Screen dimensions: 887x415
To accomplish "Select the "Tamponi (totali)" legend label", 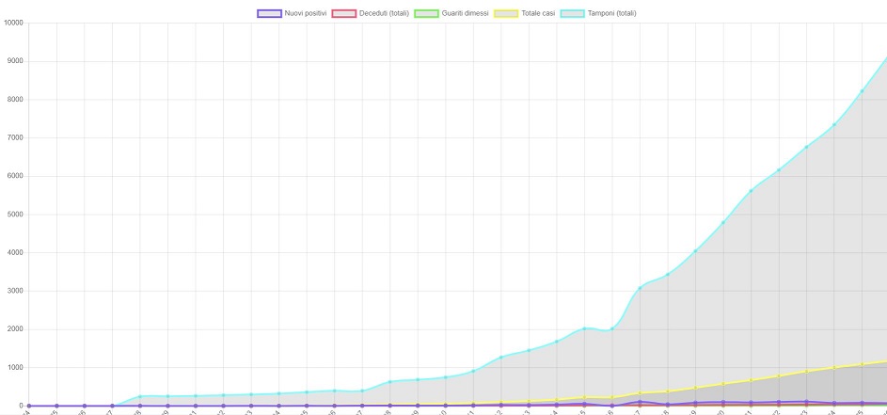I will pyautogui.click(x=613, y=14).
